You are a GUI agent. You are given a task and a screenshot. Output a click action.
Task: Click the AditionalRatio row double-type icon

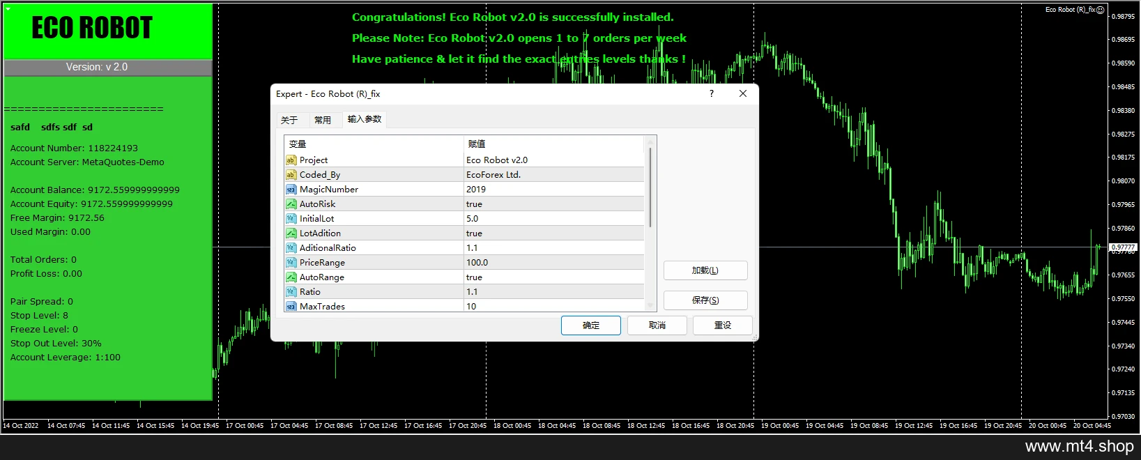[x=291, y=248]
